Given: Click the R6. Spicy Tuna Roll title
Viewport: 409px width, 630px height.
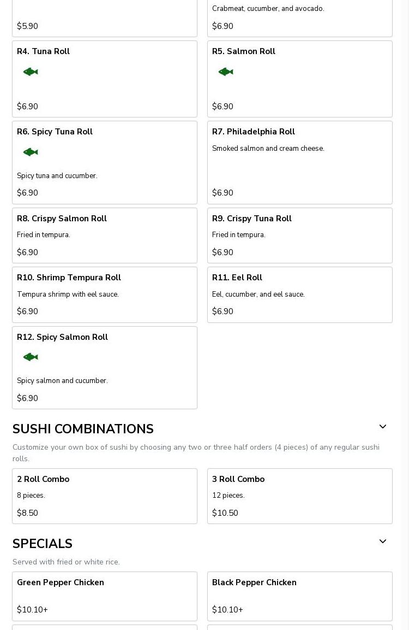Looking at the screenshot, I should pyautogui.click(x=55, y=132).
